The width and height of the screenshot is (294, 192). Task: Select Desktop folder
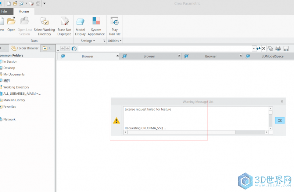click(9, 68)
